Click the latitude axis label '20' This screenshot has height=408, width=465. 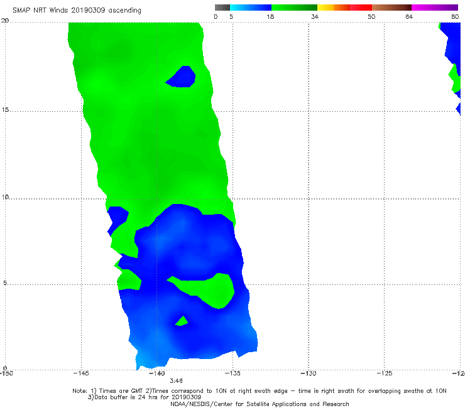click(5, 21)
